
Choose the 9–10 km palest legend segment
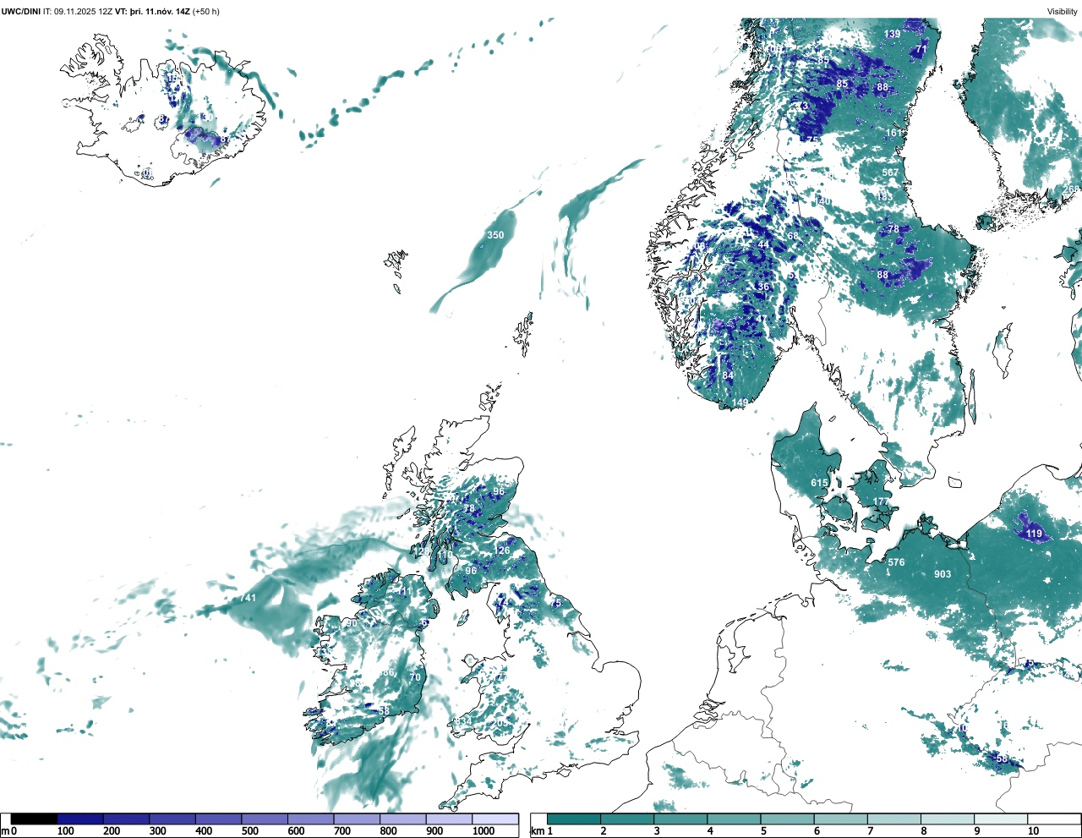(x=1001, y=819)
